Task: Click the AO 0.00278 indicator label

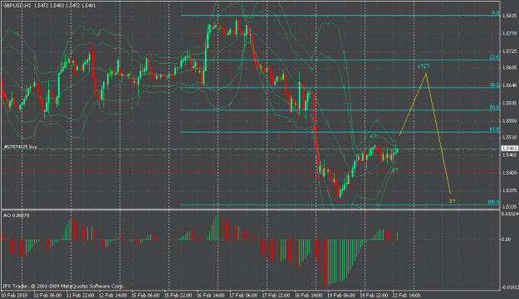Action: pyautogui.click(x=17, y=215)
